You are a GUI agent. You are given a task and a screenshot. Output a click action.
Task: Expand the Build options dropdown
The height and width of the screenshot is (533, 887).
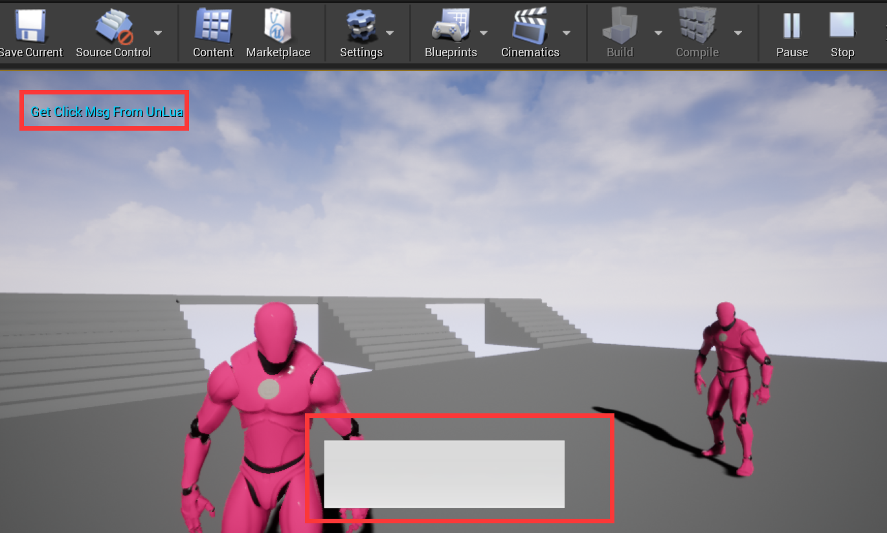click(658, 31)
